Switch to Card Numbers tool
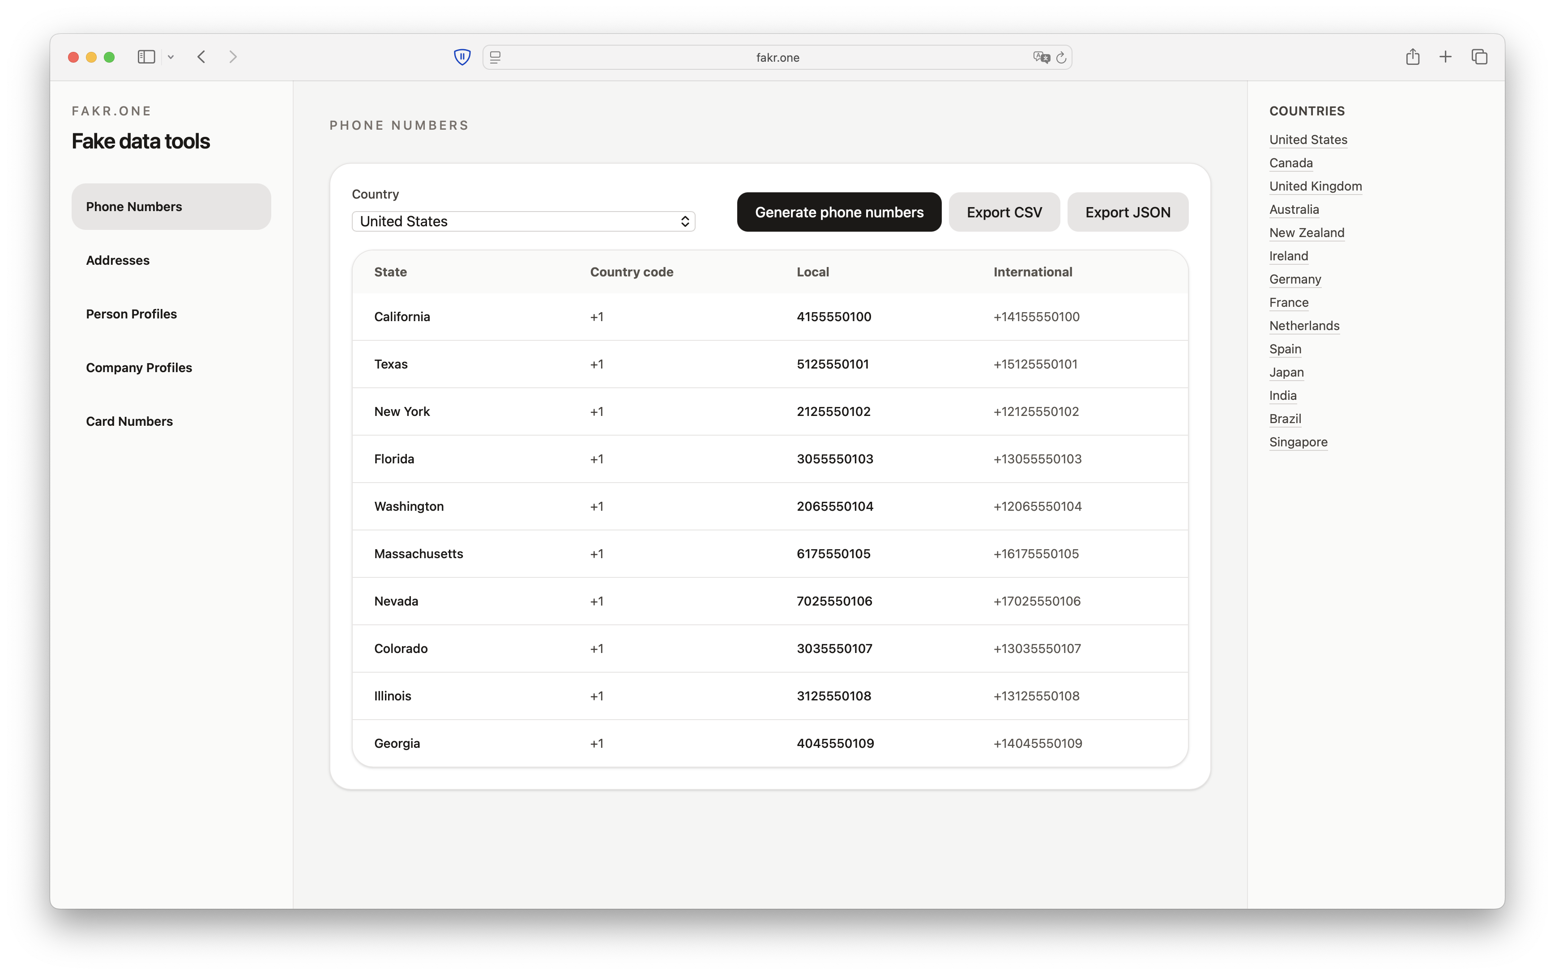Viewport: 1555px width, 975px height. 129,421
